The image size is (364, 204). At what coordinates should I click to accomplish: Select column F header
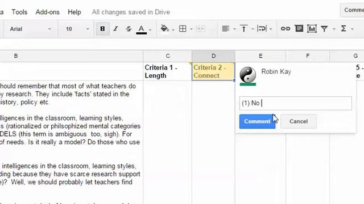[x=308, y=56]
